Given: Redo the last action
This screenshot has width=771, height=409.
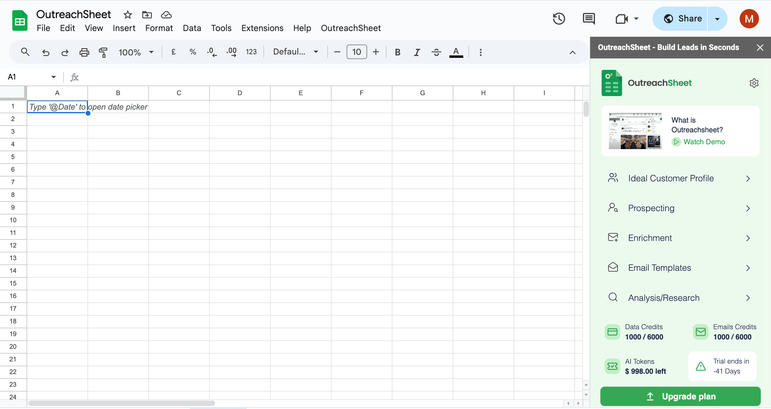Looking at the screenshot, I should [x=65, y=52].
